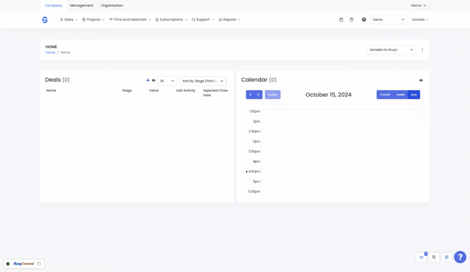This screenshot has width=470, height=272.
Task: Click the blue plus icon to add a deal
Action: (148, 80)
